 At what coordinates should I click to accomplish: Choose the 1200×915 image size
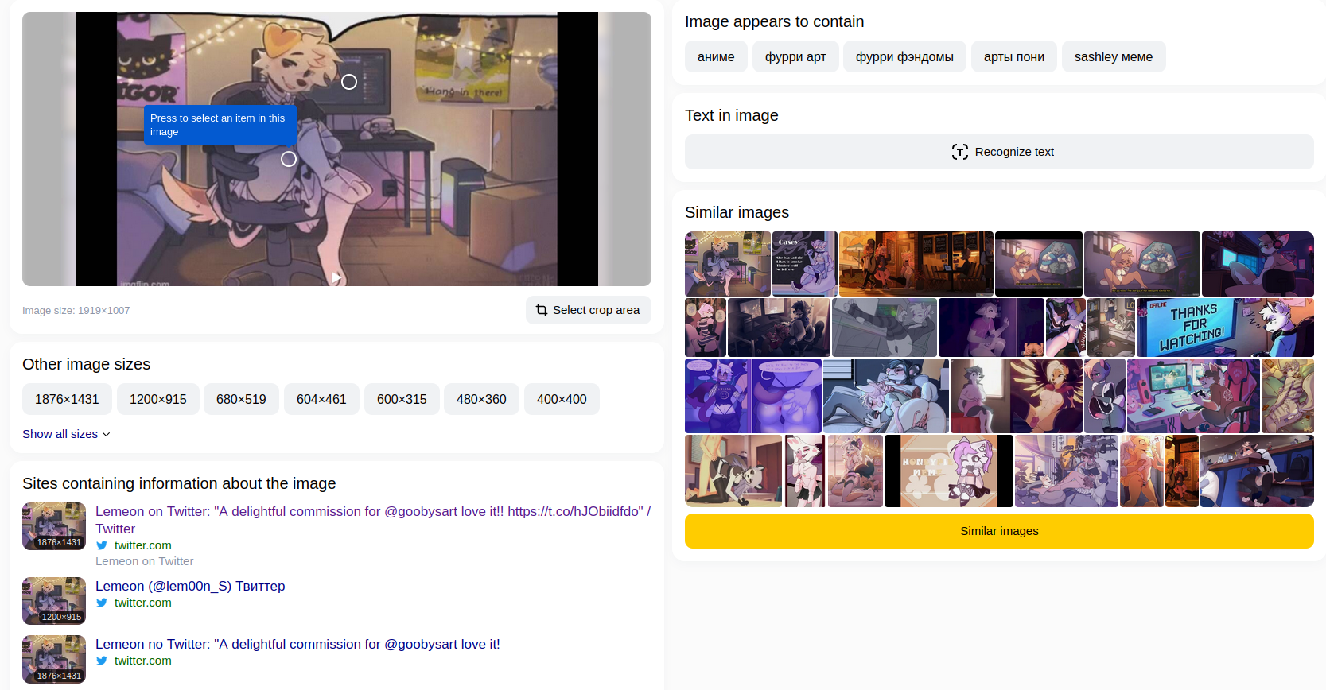tap(158, 399)
